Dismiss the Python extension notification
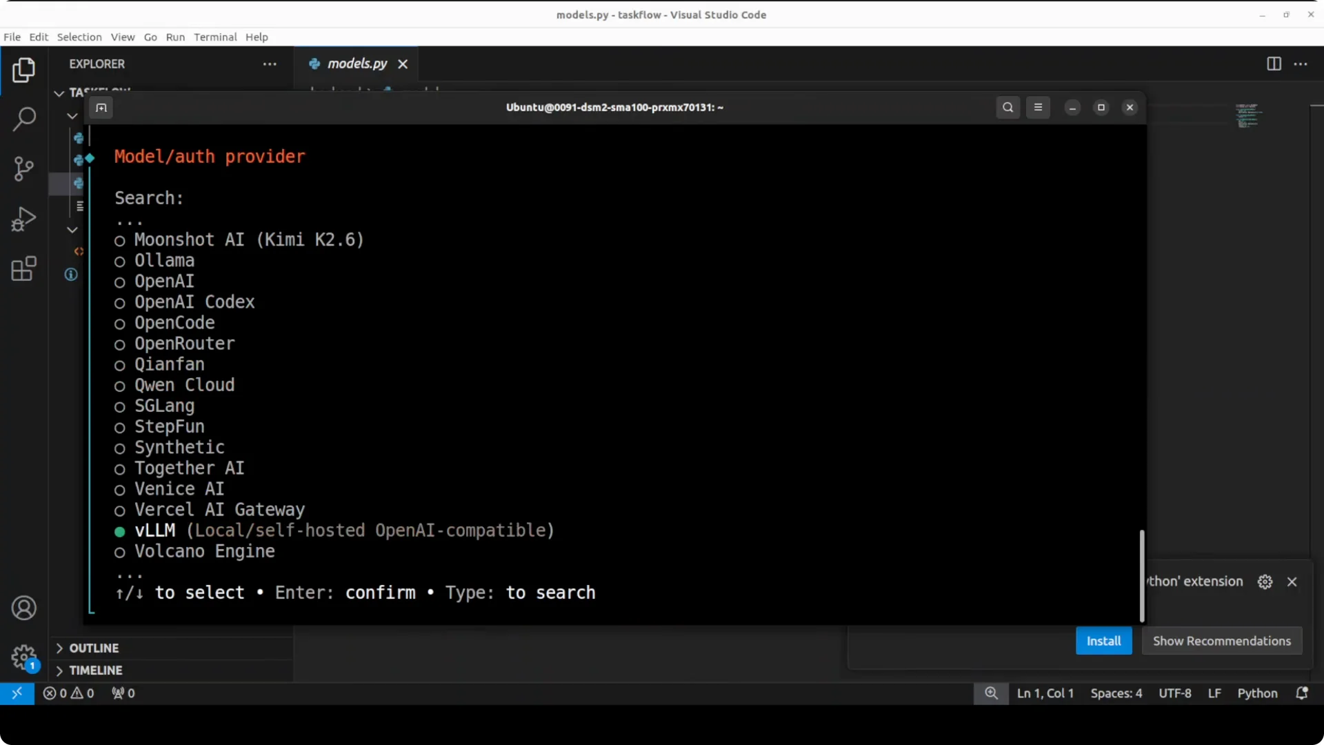 pyautogui.click(x=1292, y=582)
